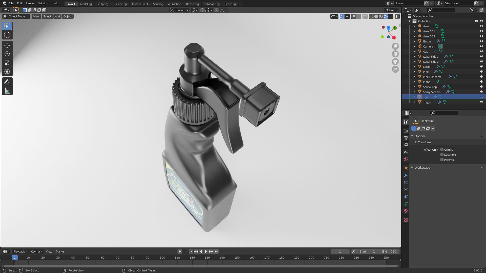This screenshot has height=273, width=486.
Task: Choose the Measure tool
Action: tap(7, 91)
